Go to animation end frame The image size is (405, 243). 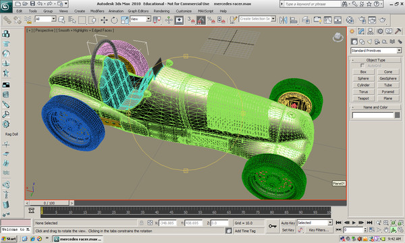[x=370, y=223]
